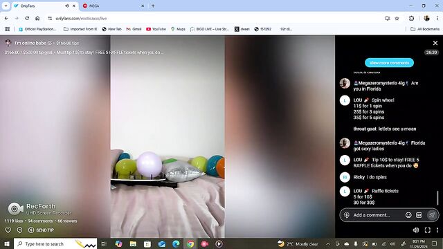The height and width of the screenshot is (249, 443).
Task: Close the MEGA tab
Action: pos(143,6)
